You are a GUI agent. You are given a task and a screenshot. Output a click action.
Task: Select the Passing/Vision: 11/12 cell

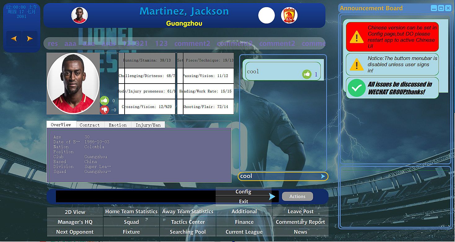coord(205,76)
